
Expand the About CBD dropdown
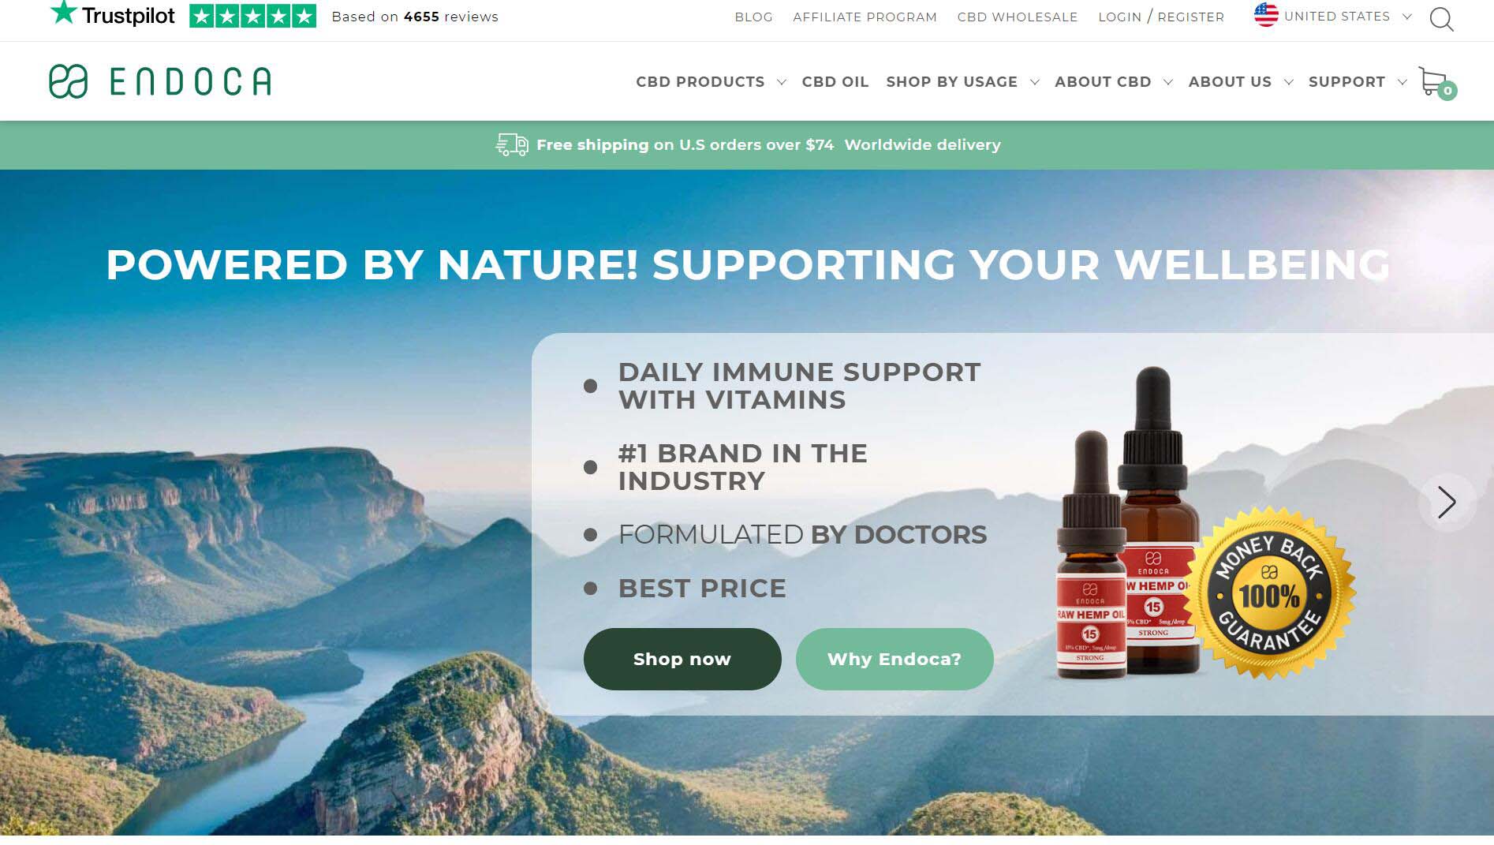(1113, 82)
